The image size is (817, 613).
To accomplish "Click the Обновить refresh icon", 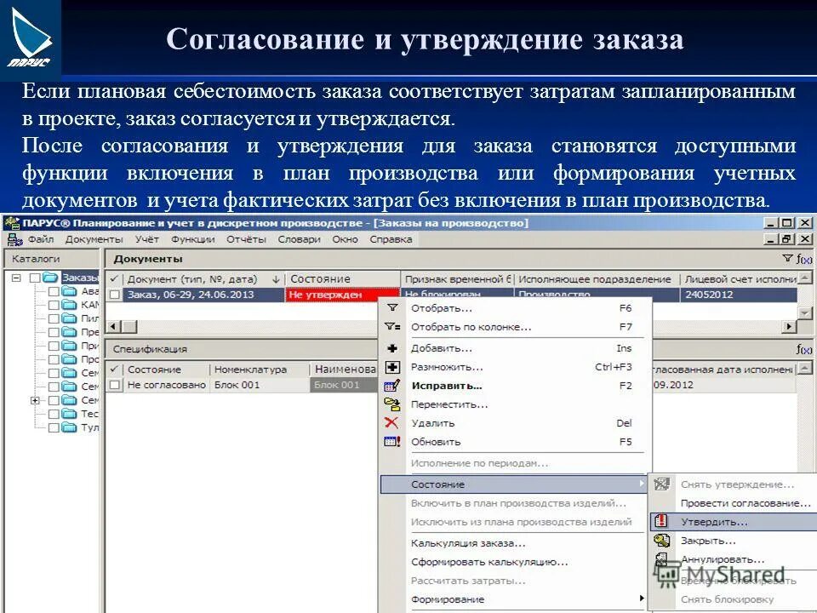I will point(392,441).
